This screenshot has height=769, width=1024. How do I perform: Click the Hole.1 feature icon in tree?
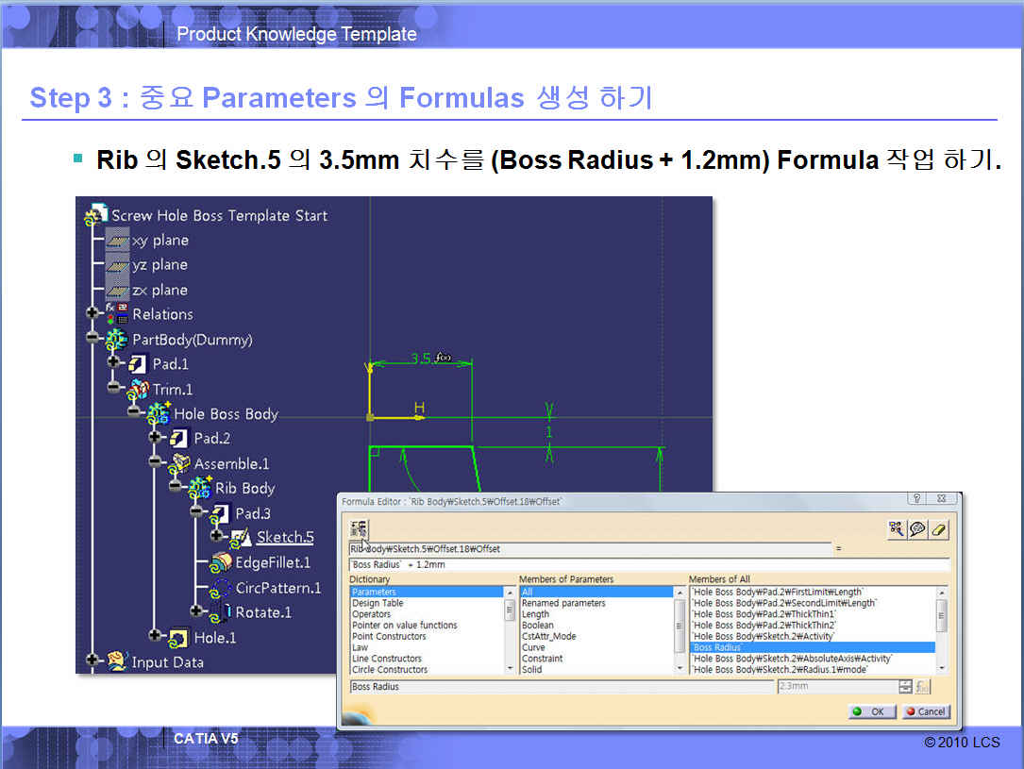(x=178, y=638)
